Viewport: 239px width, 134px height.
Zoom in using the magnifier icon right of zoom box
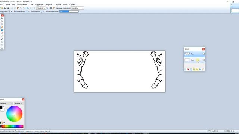coord(47,8)
